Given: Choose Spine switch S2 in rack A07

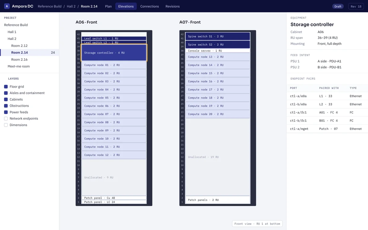Looking at the screenshot, I should tap(218, 44).
